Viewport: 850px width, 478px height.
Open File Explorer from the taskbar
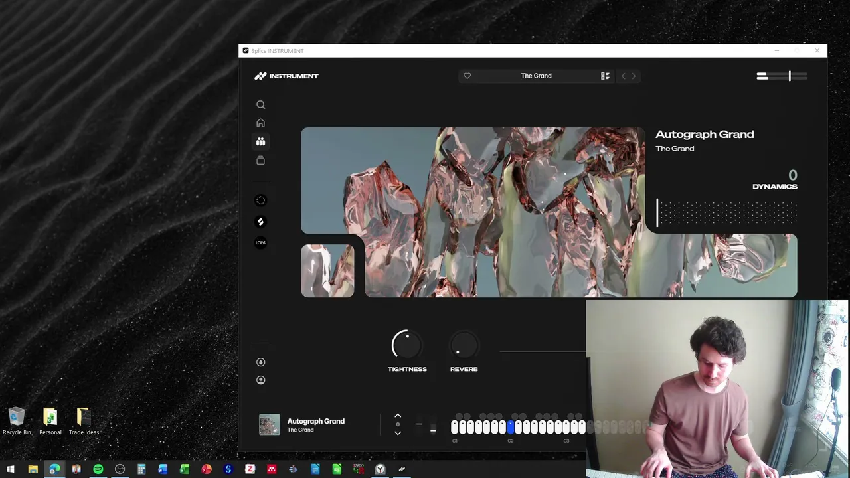[x=33, y=469]
